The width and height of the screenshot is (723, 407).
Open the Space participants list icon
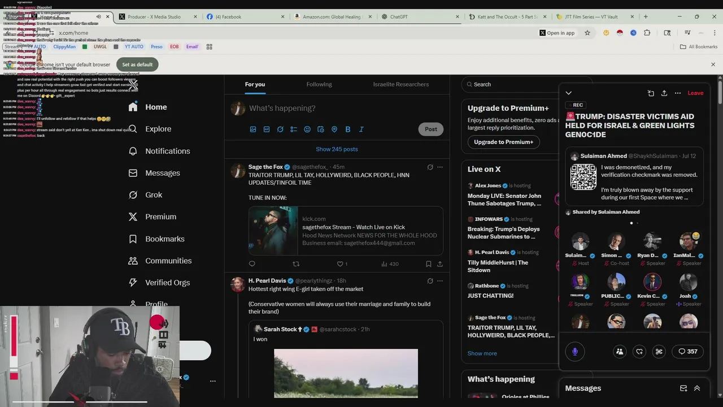click(x=620, y=352)
